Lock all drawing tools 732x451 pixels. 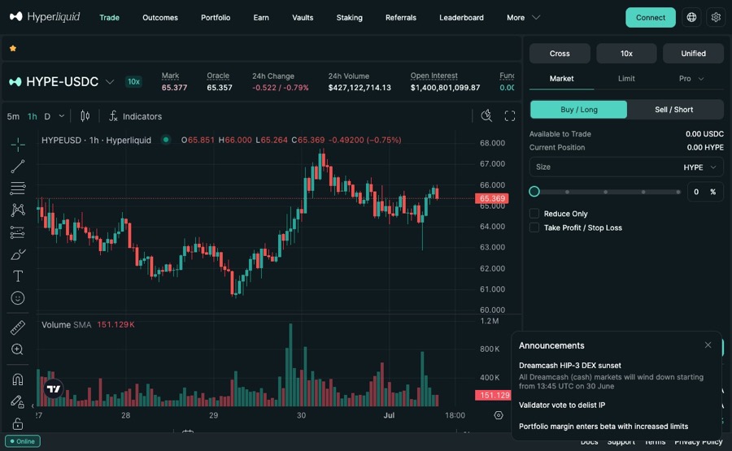click(18, 423)
